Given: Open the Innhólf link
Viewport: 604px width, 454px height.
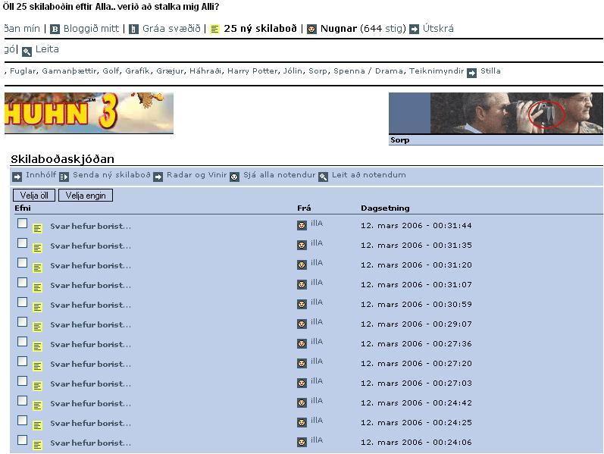Looking at the screenshot, I should tap(41, 175).
